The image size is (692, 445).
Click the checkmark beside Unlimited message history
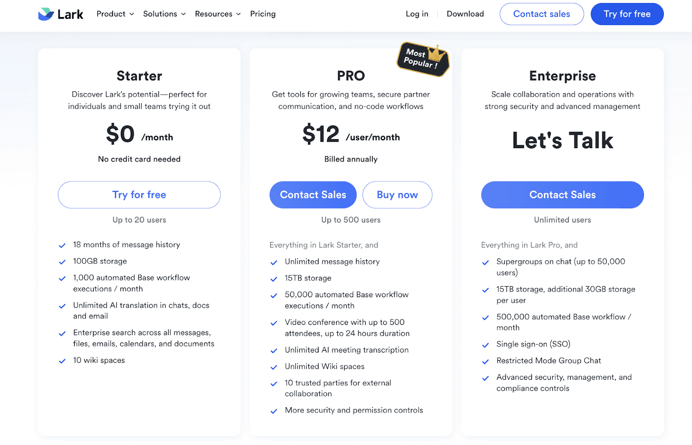coord(274,262)
